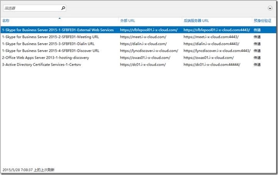Expand the circled chevron dropdown at top right

[x=270, y=8]
